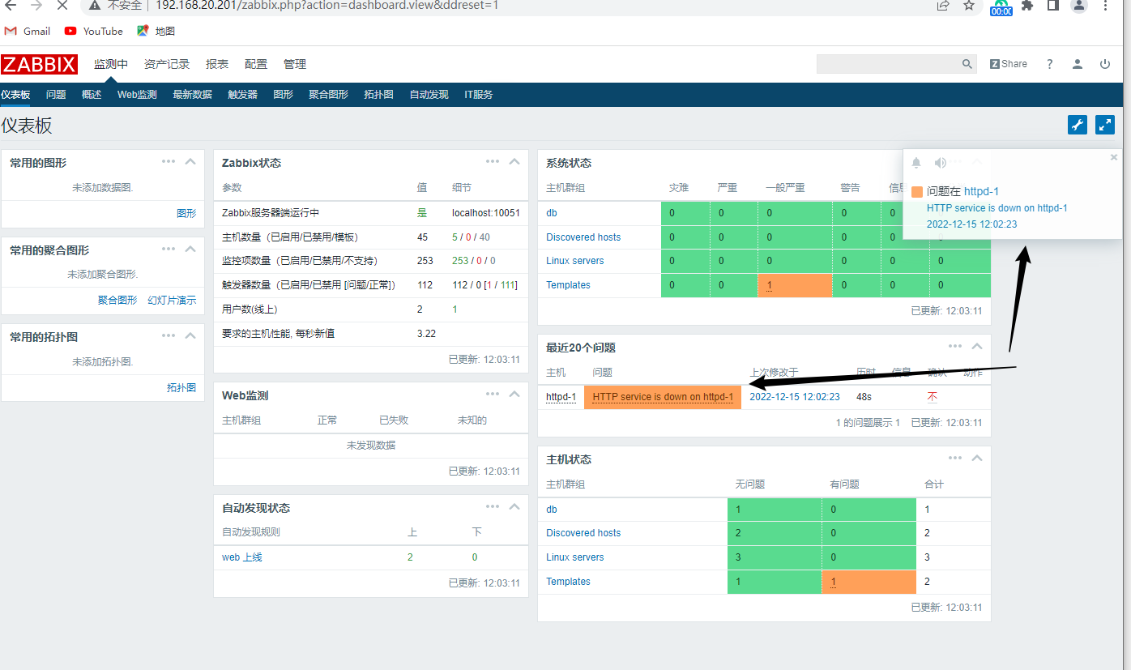Click the ZABBIX logo
Screen dimensions: 1131x670
(x=39, y=64)
